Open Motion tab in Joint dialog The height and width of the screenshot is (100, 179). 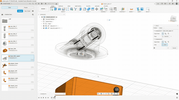161,28
